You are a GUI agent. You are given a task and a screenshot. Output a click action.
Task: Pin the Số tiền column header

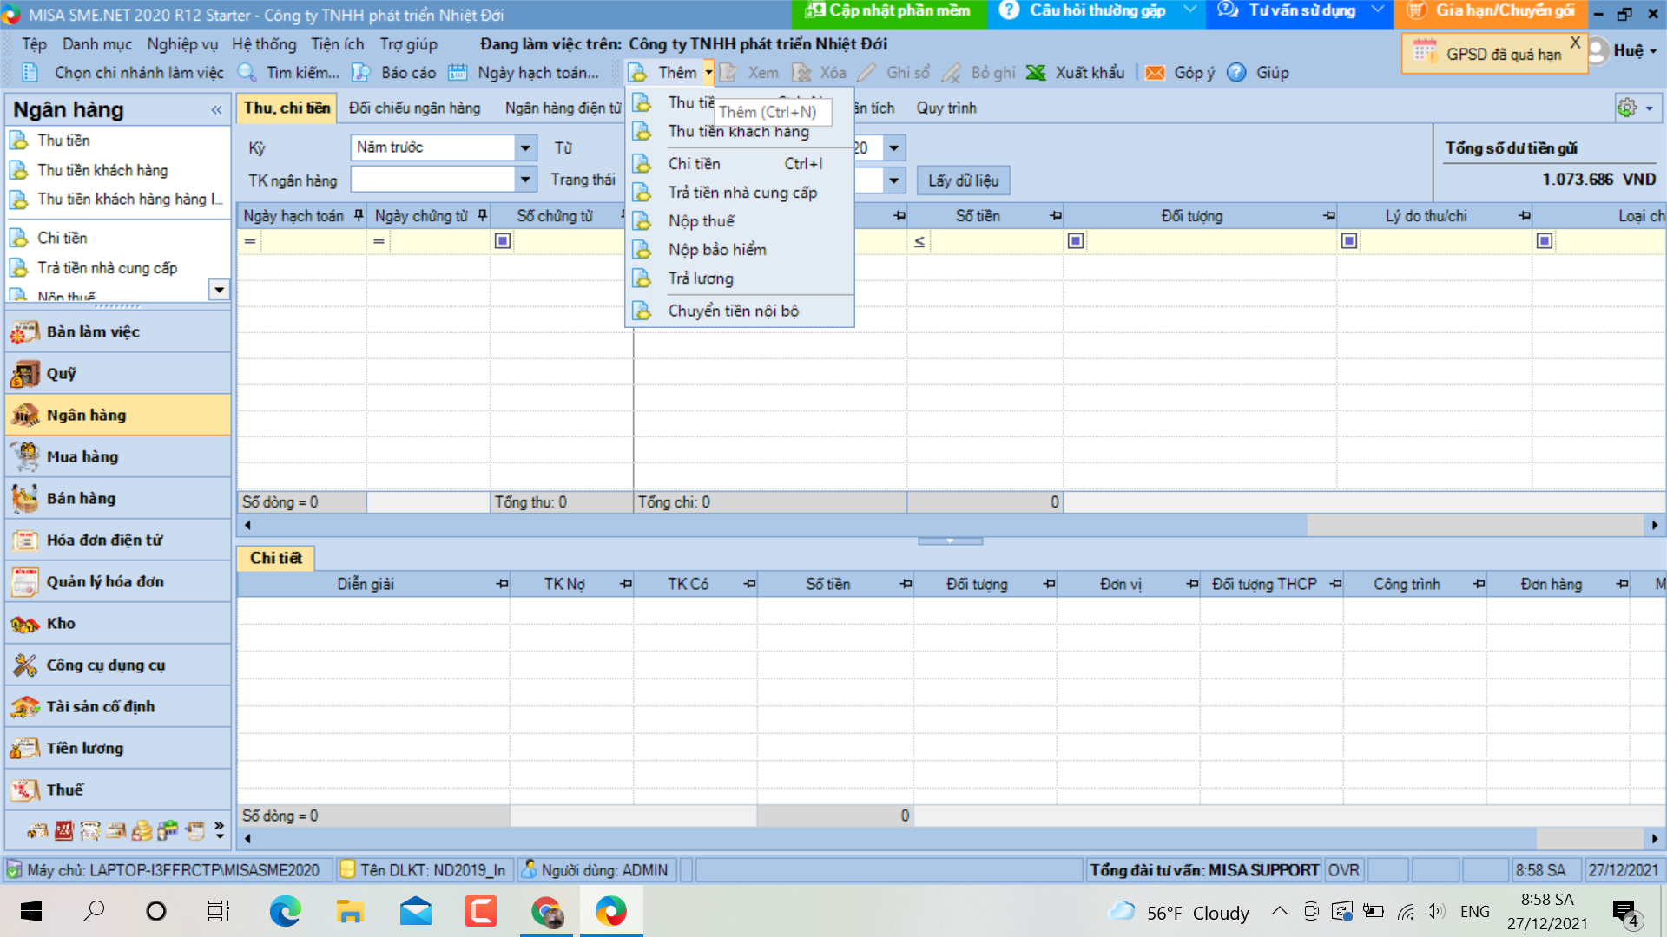click(1056, 215)
